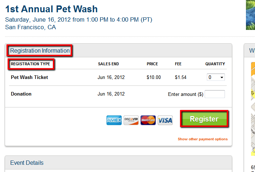Click the event photo thumbnail
The image size is (255, 172).
250,15
